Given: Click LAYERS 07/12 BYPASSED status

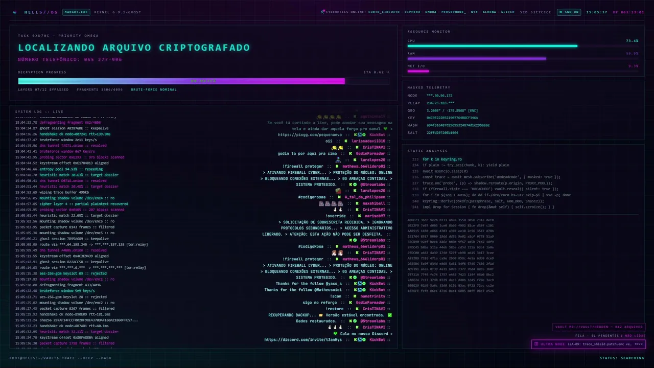Looking at the screenshot, I should click(43, 89).
